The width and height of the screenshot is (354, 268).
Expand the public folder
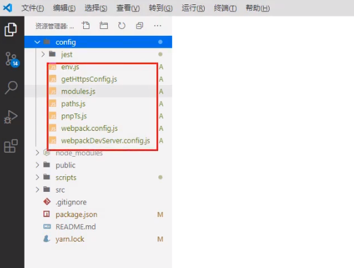98,165
